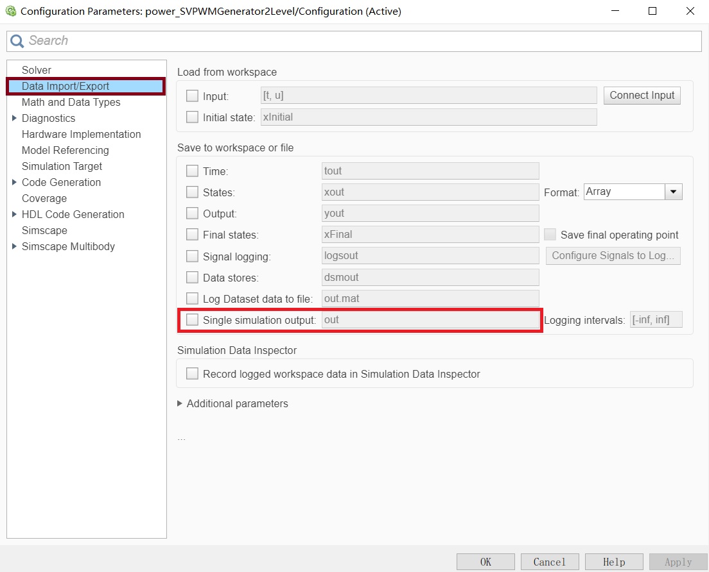Click the [t, u] input field
Viewport: 709px width, 572px height.
coord(428,96)
